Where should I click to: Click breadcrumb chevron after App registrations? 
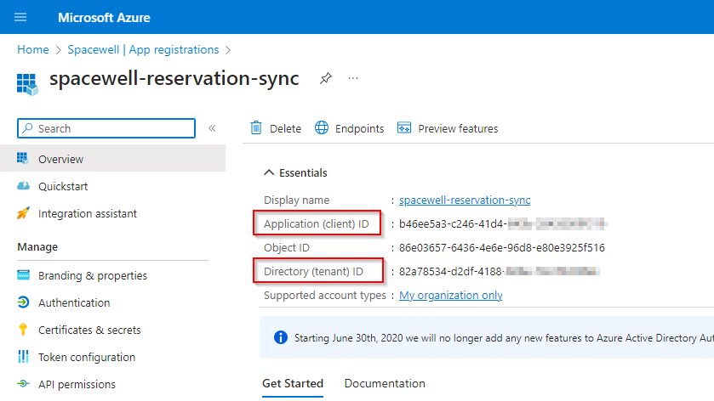[x=228, y=50]
